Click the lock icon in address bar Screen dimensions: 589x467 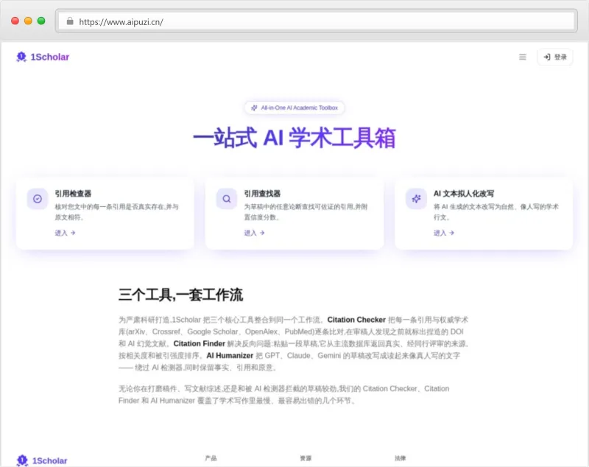[x=70, y=21]
